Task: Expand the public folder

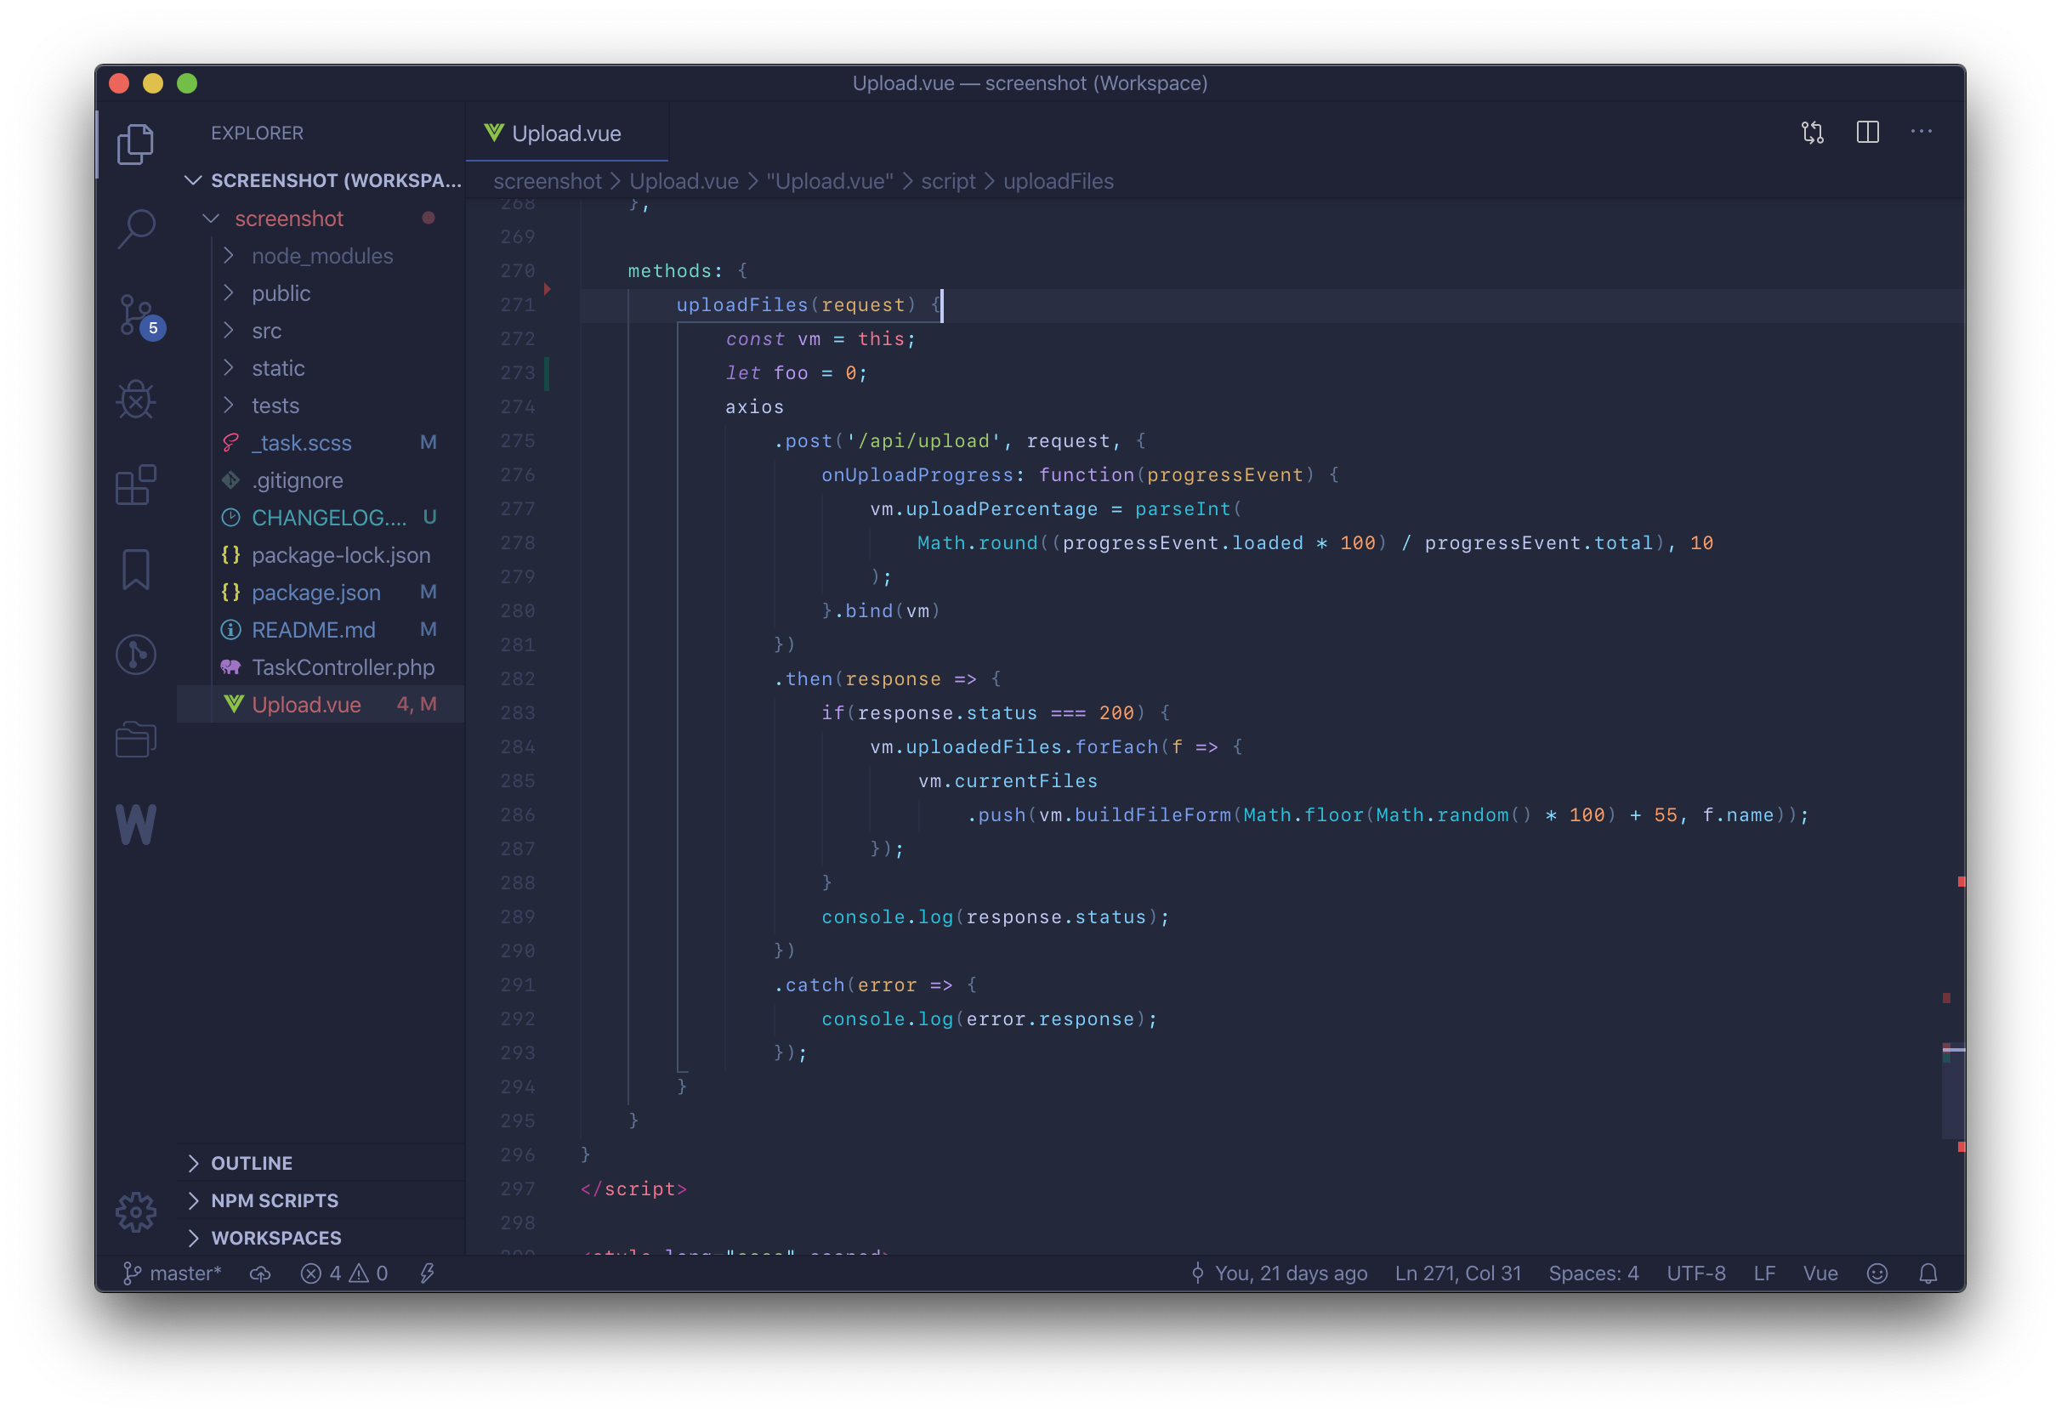Action: tap(321, 293)
